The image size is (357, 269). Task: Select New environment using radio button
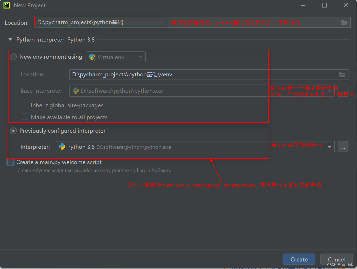[x=13, y=57]
